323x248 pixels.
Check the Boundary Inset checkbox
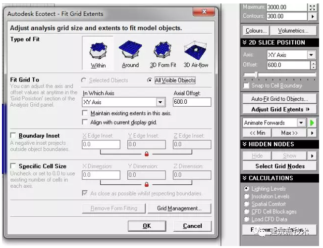pos(13,135)
